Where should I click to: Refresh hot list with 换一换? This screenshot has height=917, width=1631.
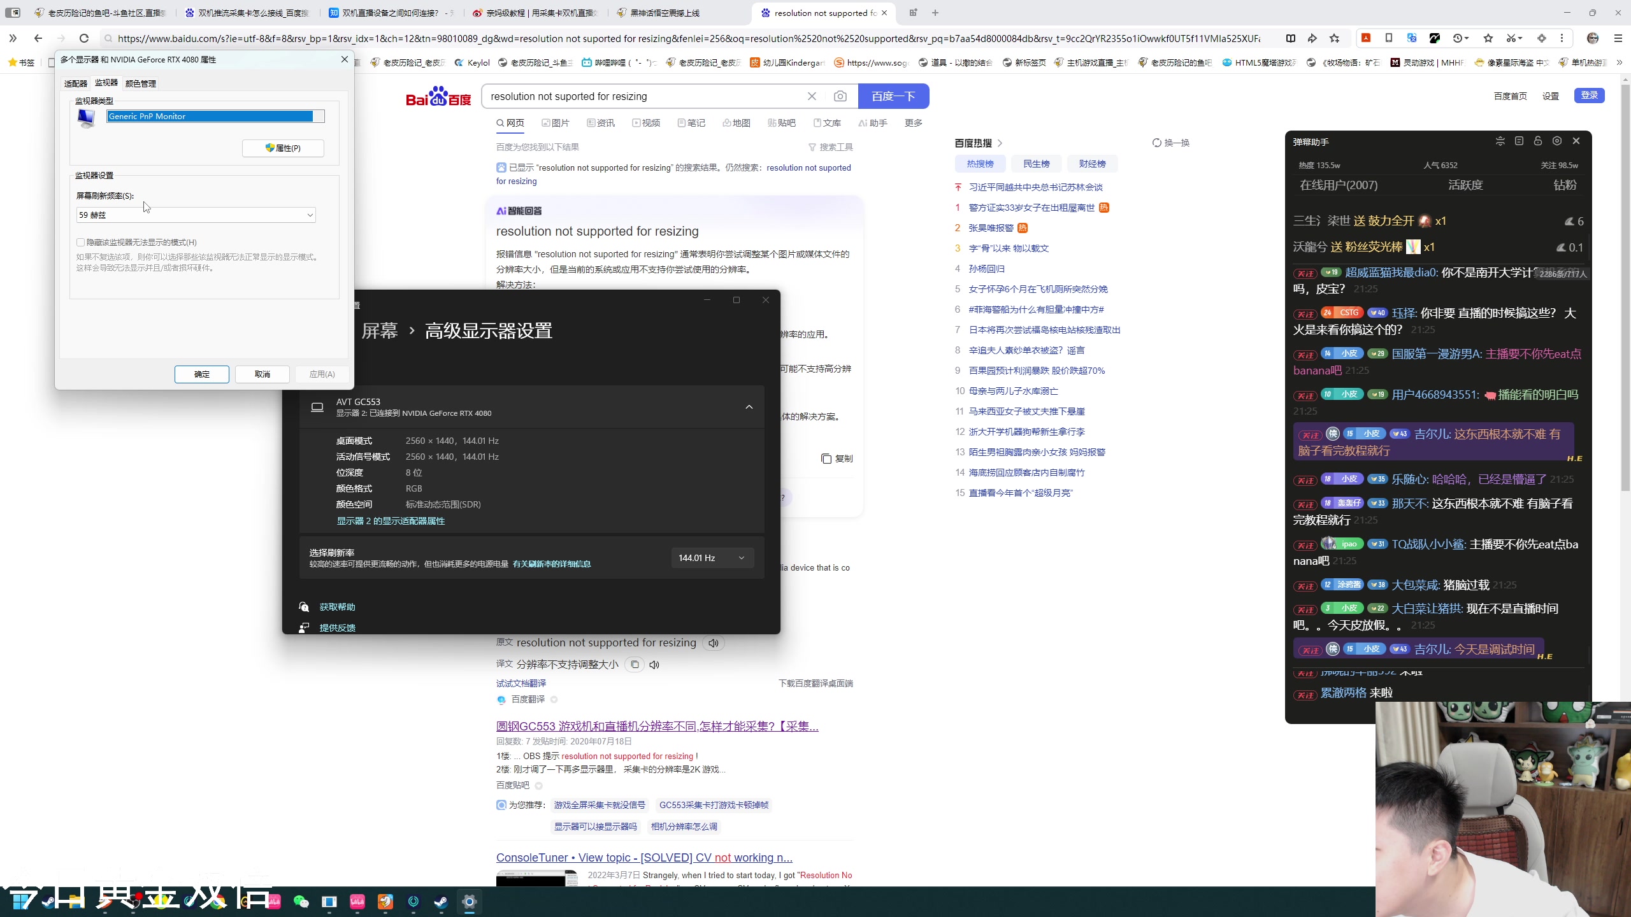coord(1171,143)
